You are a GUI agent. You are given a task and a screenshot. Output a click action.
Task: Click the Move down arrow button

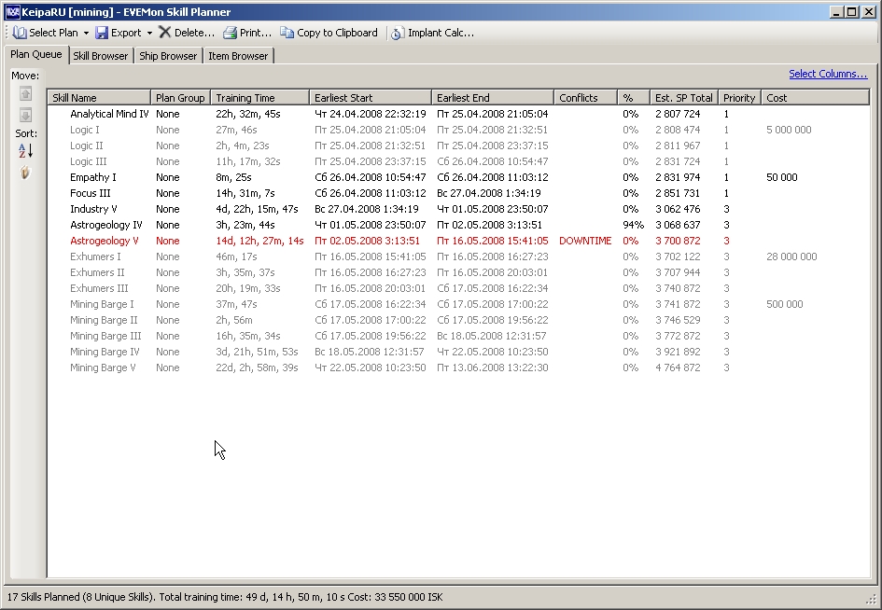click(x=25, y=116)
